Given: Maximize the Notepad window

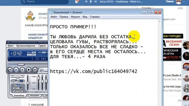Looking at the screenshot, I should click(151, 12).
